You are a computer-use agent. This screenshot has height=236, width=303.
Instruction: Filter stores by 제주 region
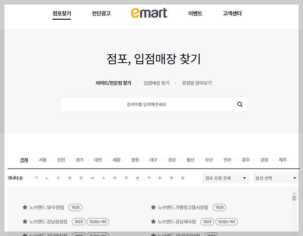click(x=283, y=160)
